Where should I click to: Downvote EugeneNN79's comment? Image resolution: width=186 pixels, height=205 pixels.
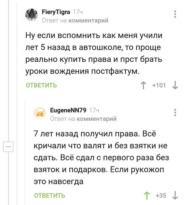[175, 195]
